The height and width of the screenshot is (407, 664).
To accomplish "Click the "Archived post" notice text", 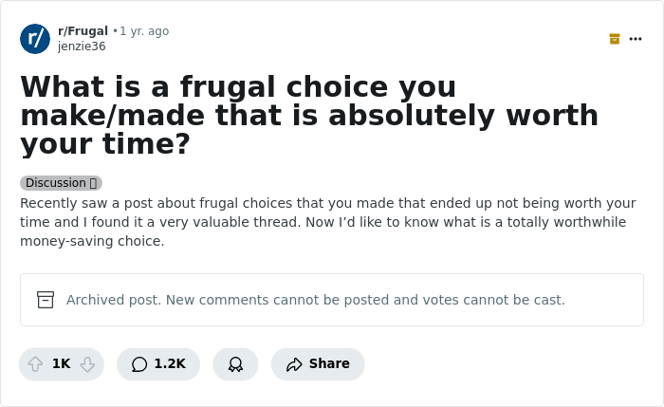I will pyautogui.click(x=315, y=300).
